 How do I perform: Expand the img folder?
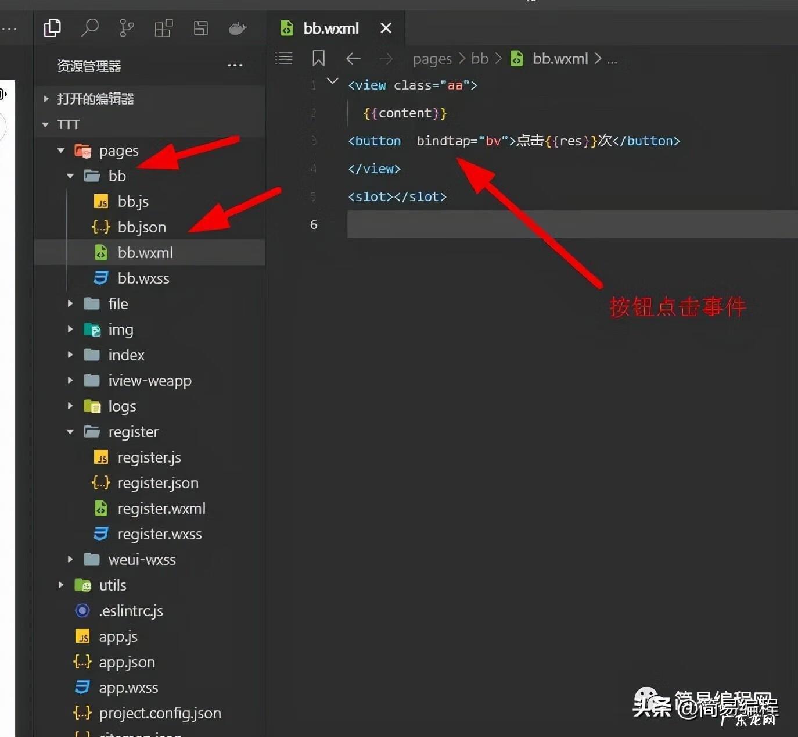70,330
